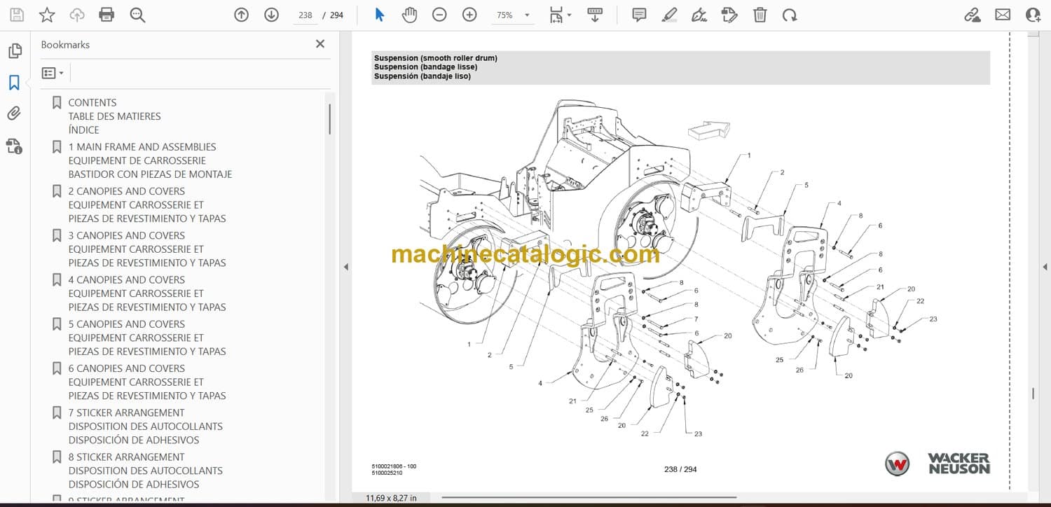
Task: Expand the right tools pane arrow
Action: [x=1045, y=267]
